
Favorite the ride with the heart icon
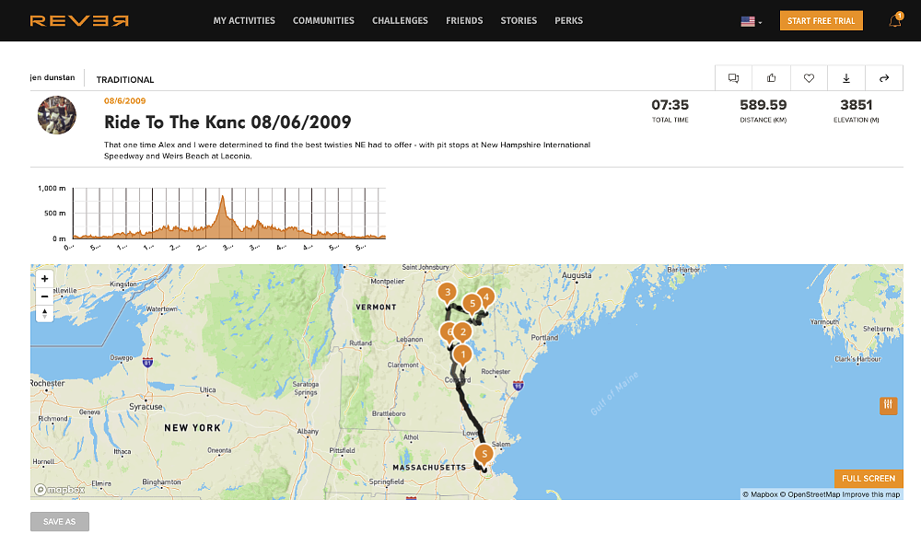(809, 78)
